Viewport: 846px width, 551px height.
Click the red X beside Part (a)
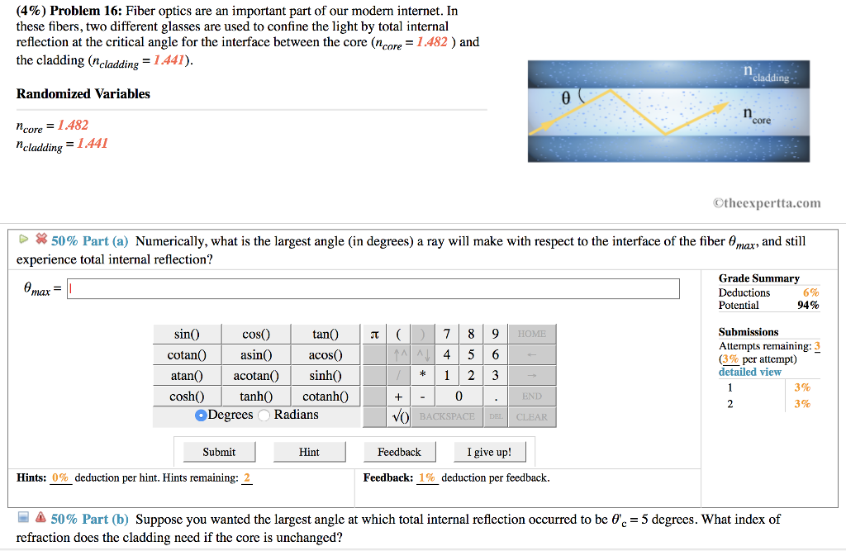click(40, 241)
